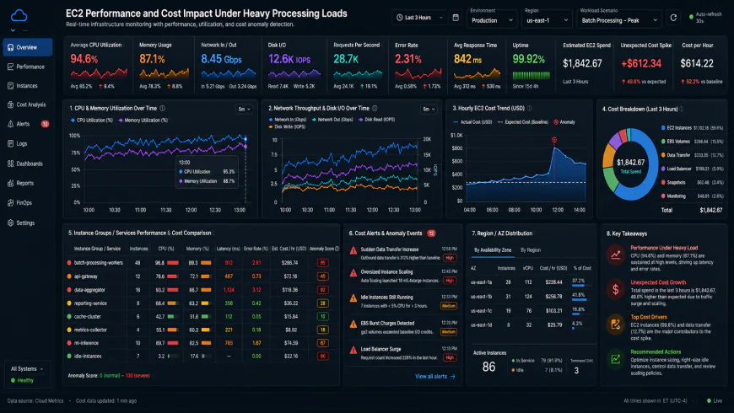This screenshot has height=413, width=734.
Task: Click the FinOps sidebar icon
Action: coord(10,203)
